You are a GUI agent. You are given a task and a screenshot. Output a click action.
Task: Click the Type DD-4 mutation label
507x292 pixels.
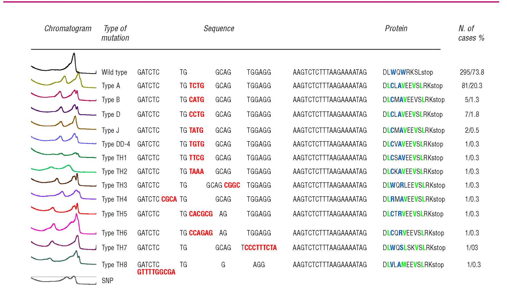click(x=116, y=144)
